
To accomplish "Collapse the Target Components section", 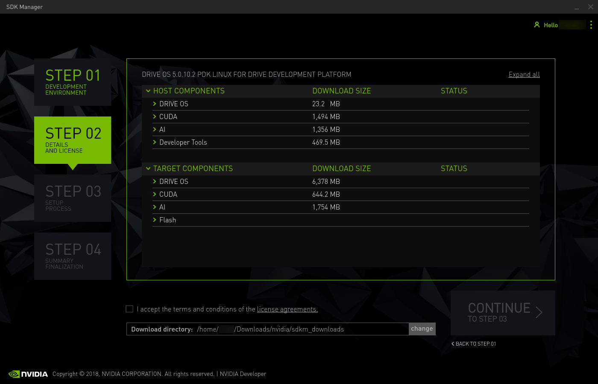I will tap(148, 169).
